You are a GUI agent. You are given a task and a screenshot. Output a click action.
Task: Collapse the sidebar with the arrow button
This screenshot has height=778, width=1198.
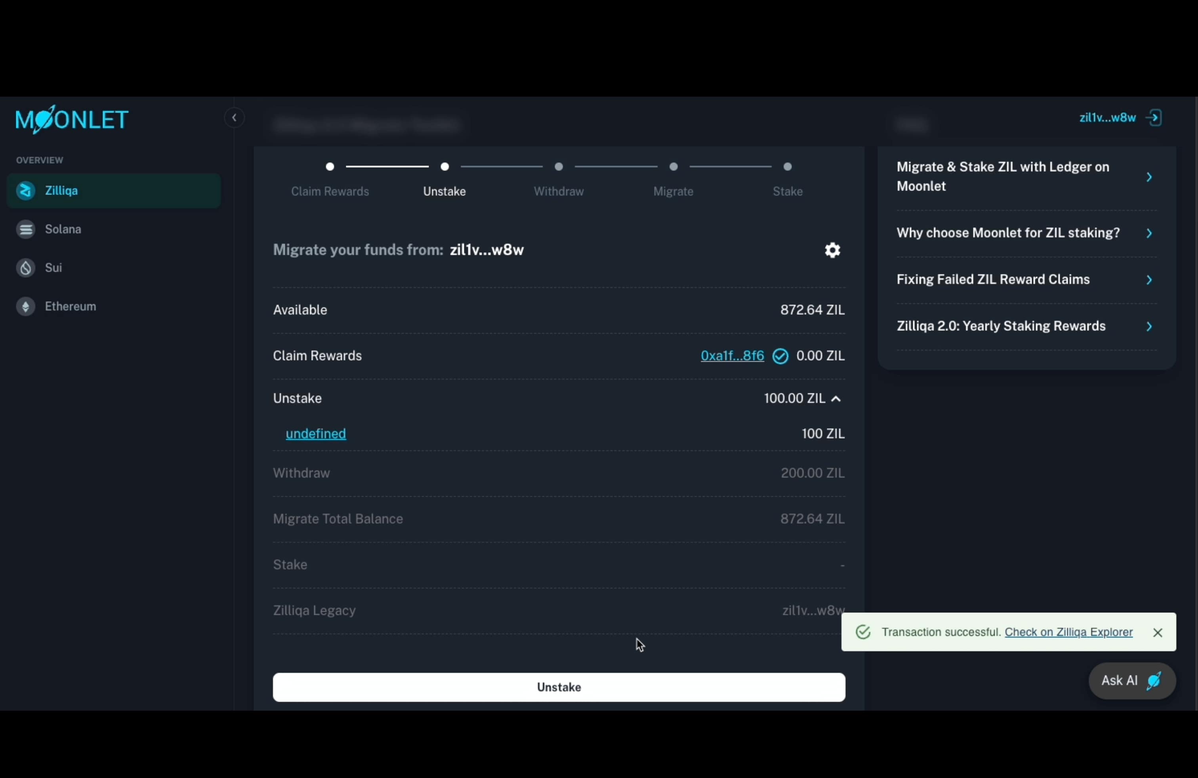[234, 118]
